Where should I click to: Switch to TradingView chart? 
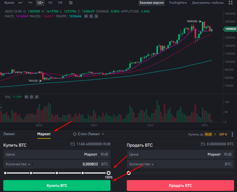pyautogui.click(x=178, y=3)
